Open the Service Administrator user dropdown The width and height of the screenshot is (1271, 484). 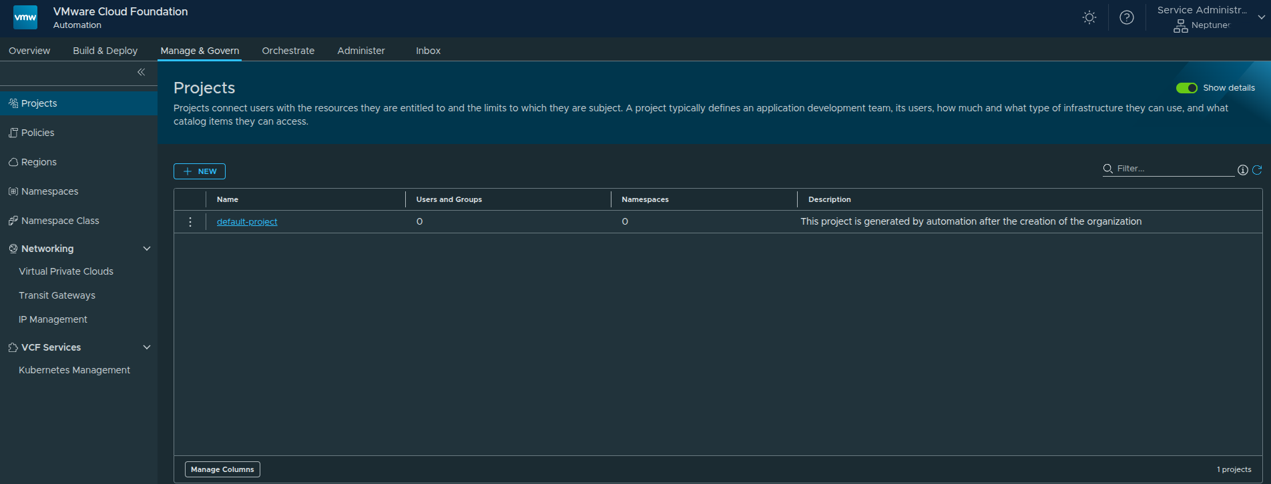point(1261,17)
